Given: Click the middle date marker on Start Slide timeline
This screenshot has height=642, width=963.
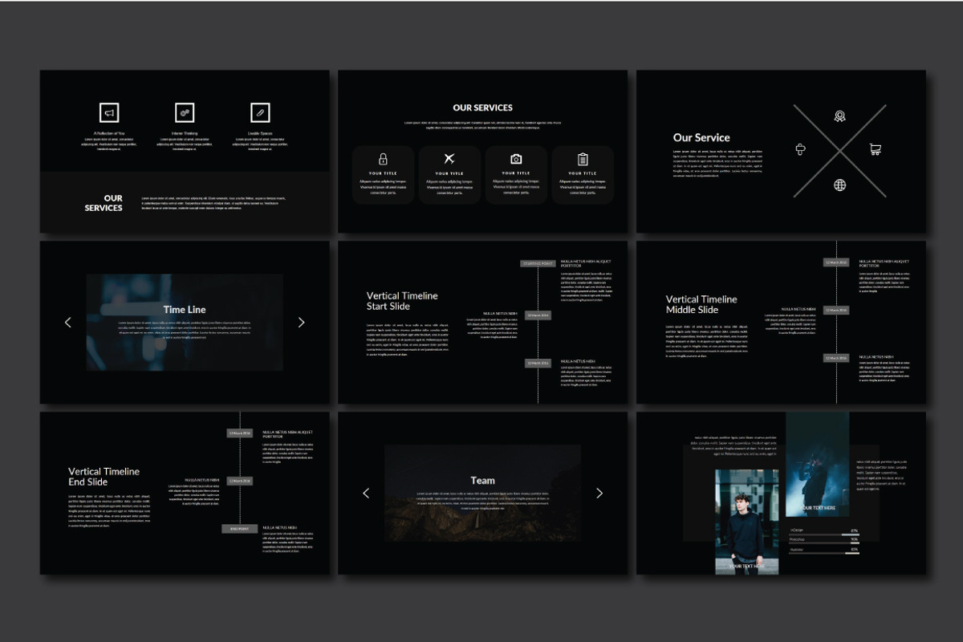Looking at the screenshot, I should pos(538,315).
